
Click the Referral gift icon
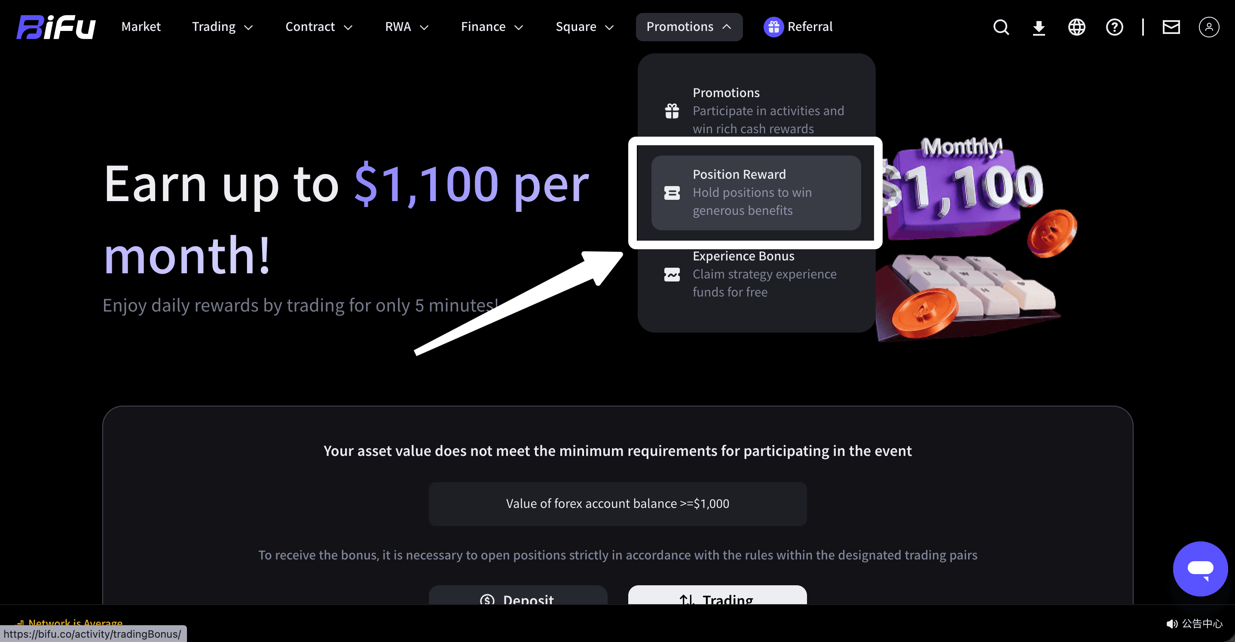pyautogui.click(x=773, y=27)
